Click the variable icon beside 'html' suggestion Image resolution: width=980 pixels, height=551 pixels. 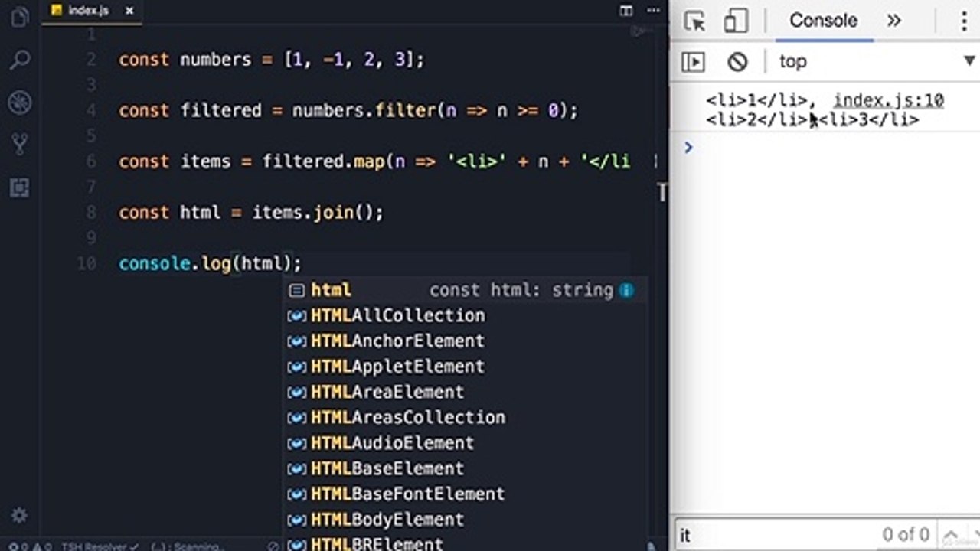coord(296,290)
